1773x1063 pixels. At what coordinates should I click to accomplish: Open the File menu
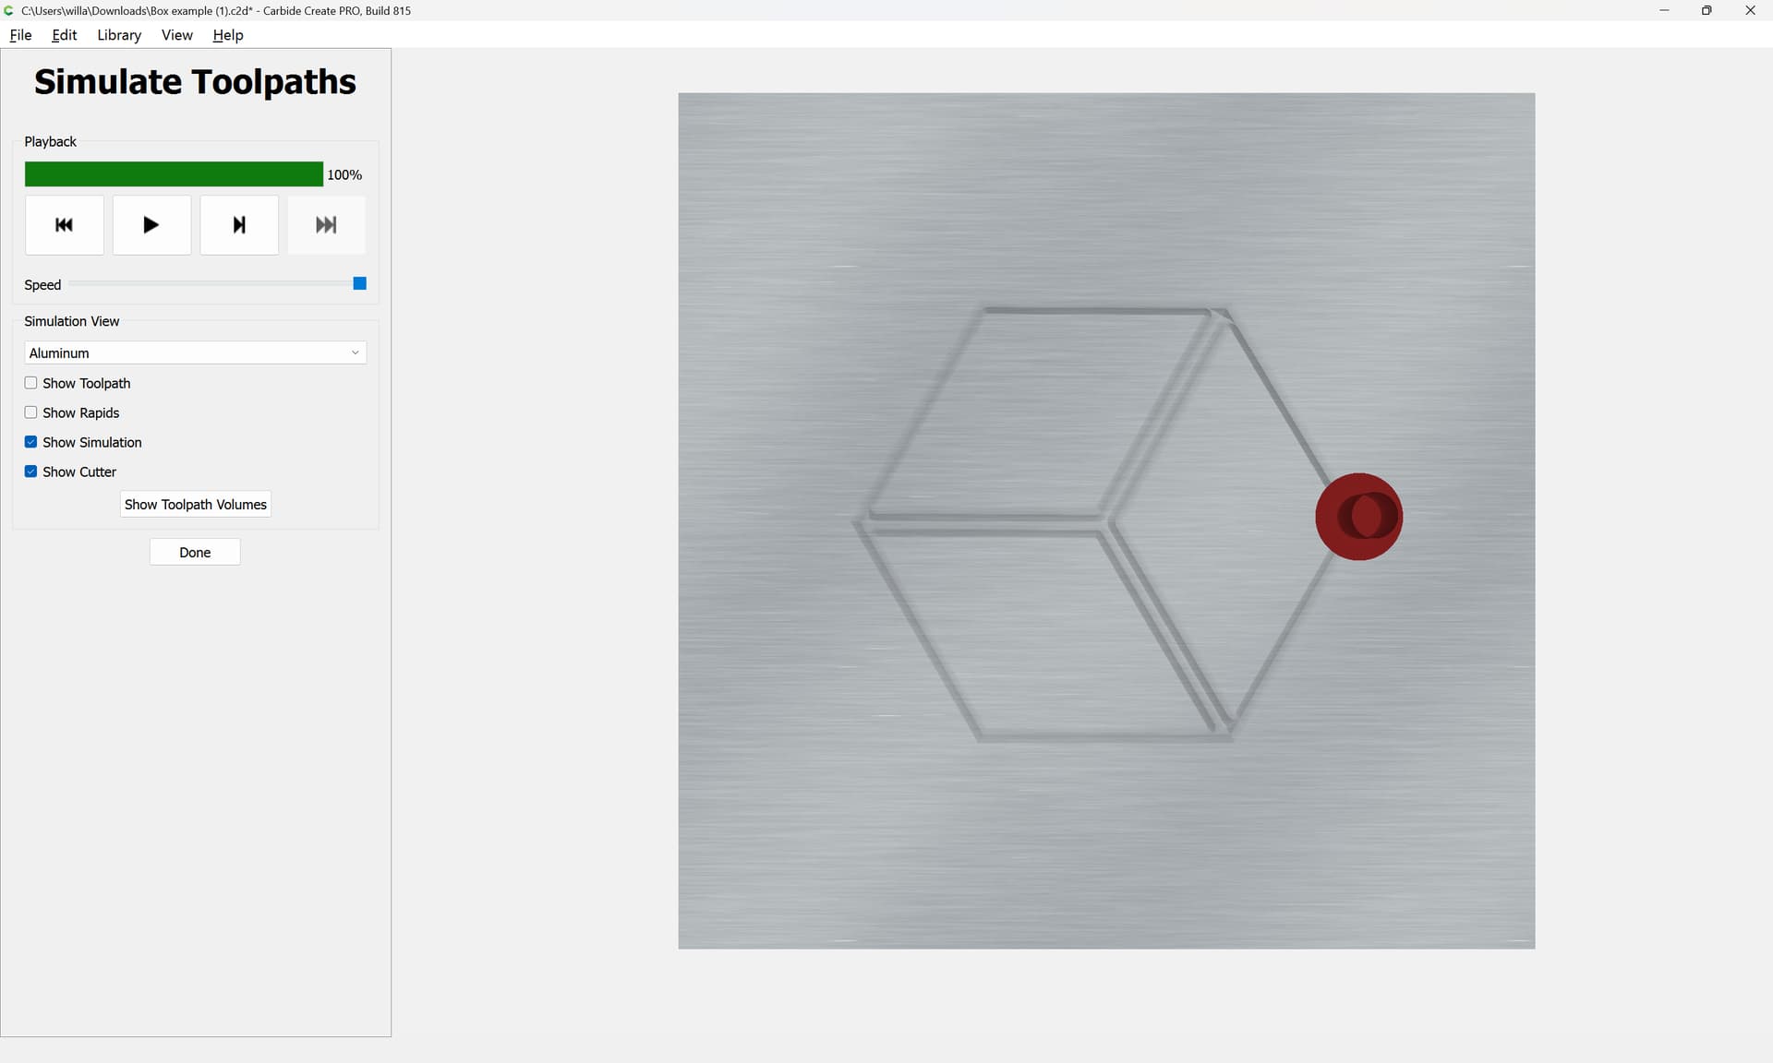[20, 35]
